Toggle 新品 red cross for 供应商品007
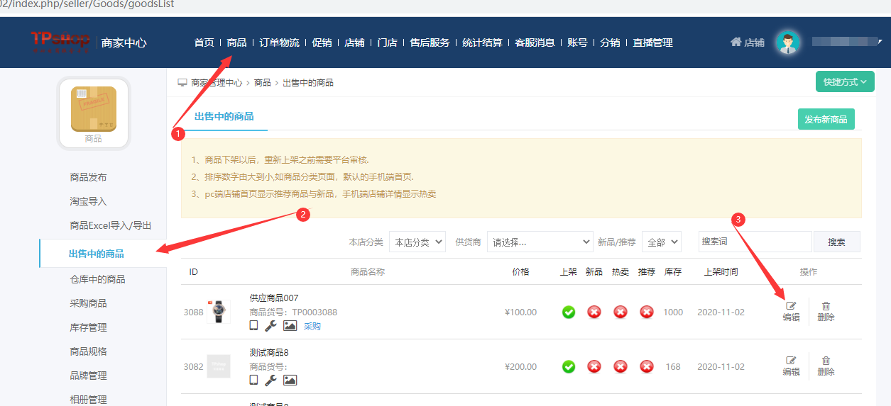Screen dimensions: 891x406 [x=594, y=312]
